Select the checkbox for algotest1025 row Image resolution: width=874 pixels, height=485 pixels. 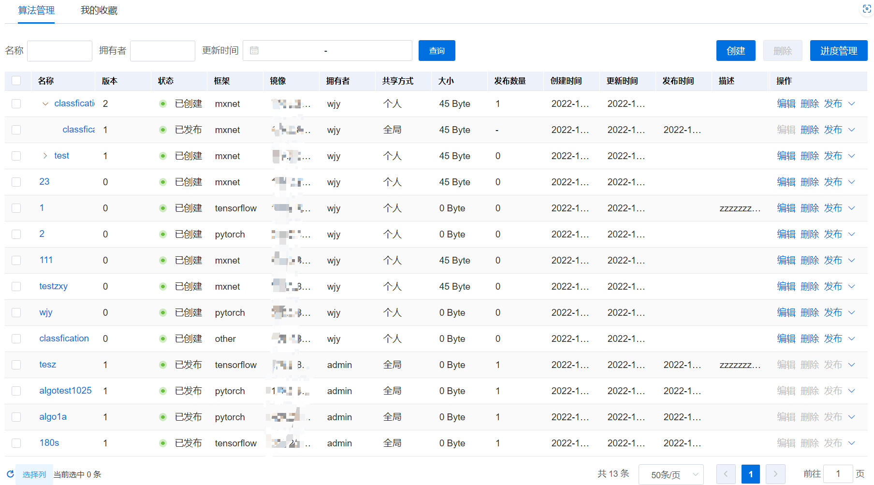(16, 391)
